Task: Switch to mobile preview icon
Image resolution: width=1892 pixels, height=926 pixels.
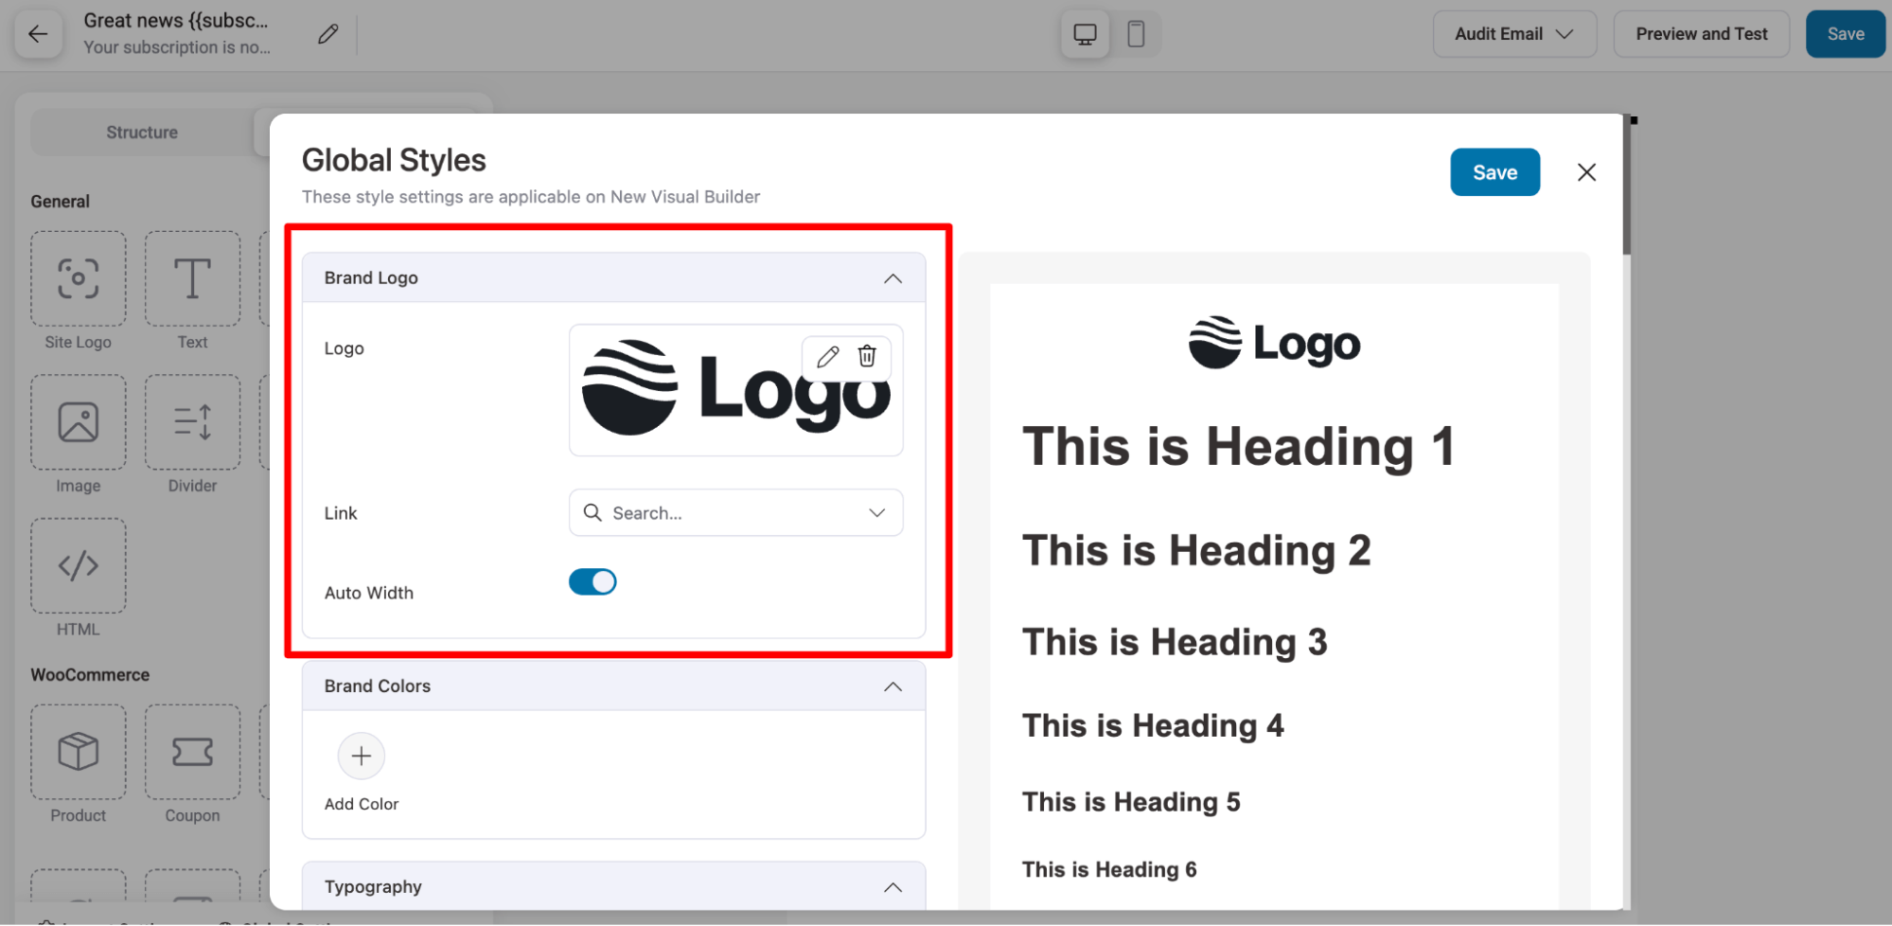Action: pos(1136,34)
